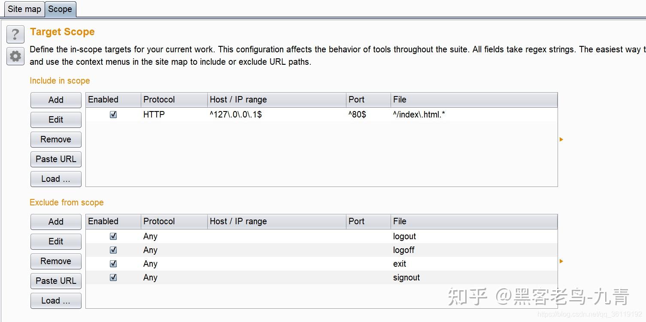Switch to the Site map tab
The height and width of the screenshot is (322, 646).
pyautogui.click(x=24, y=9)
